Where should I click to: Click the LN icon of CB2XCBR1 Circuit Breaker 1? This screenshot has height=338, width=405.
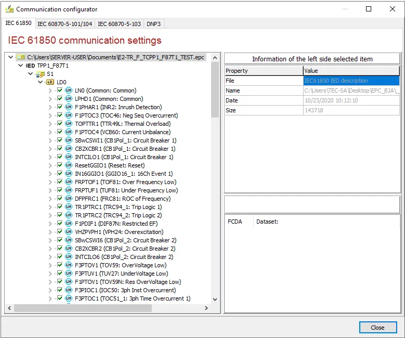pos(69,149)
